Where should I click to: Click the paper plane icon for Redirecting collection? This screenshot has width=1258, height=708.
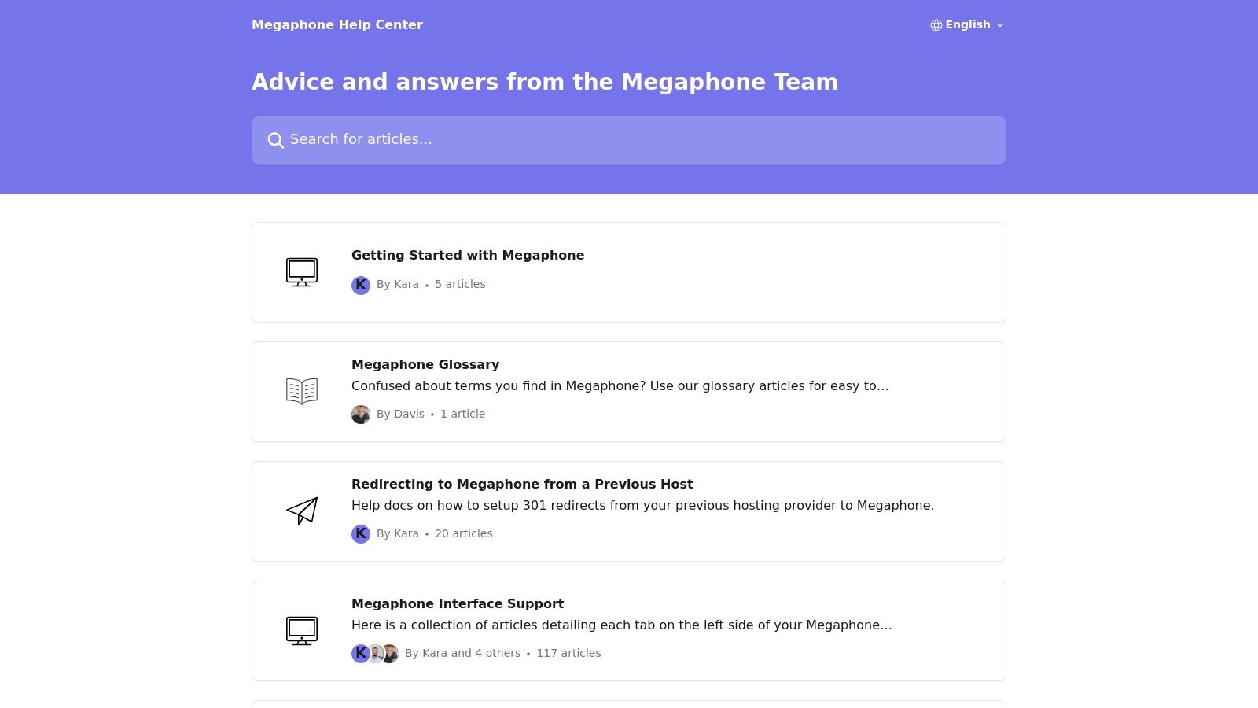click(x=302, y=511)
